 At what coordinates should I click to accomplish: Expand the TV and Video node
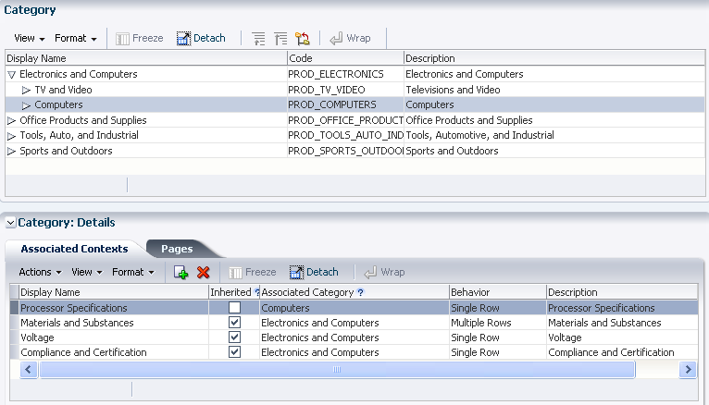(26, 90)
